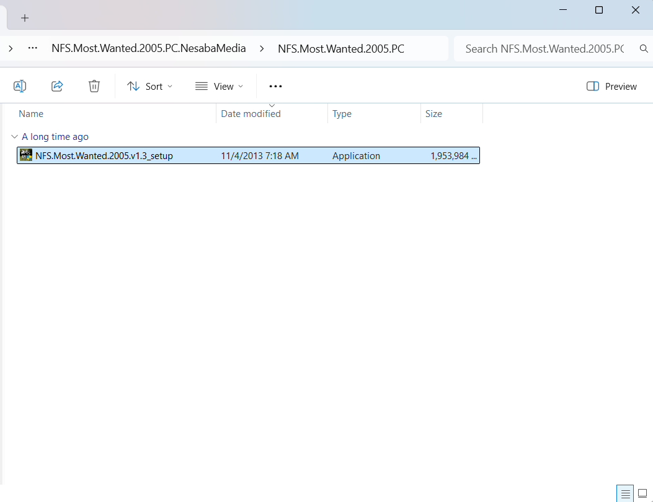Toggle the Preview pane button
Viewport: 653px width, 502px height.
coord(611,87)
